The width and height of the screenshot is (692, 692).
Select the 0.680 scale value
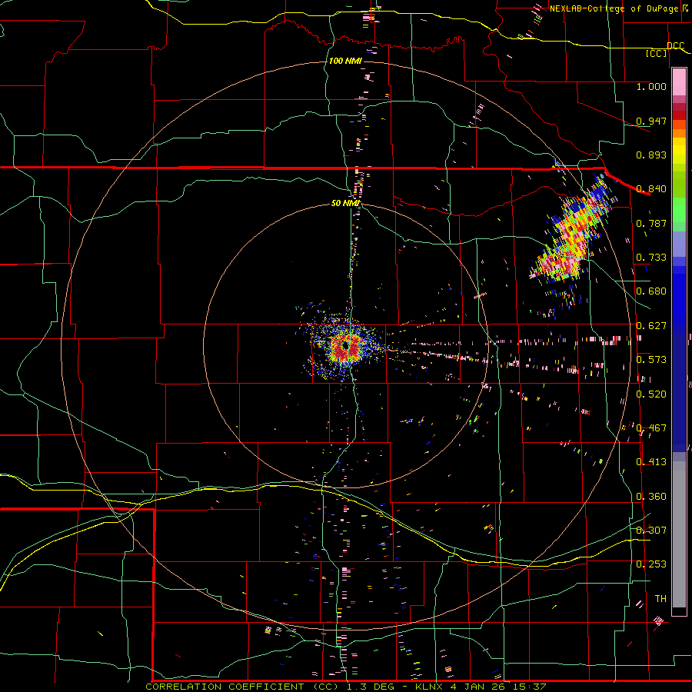pos(651,291)
